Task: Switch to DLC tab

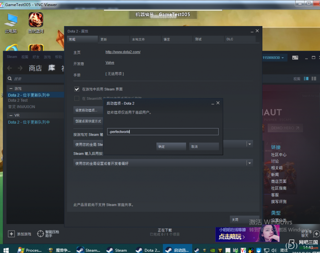Action: coord(240,39)
